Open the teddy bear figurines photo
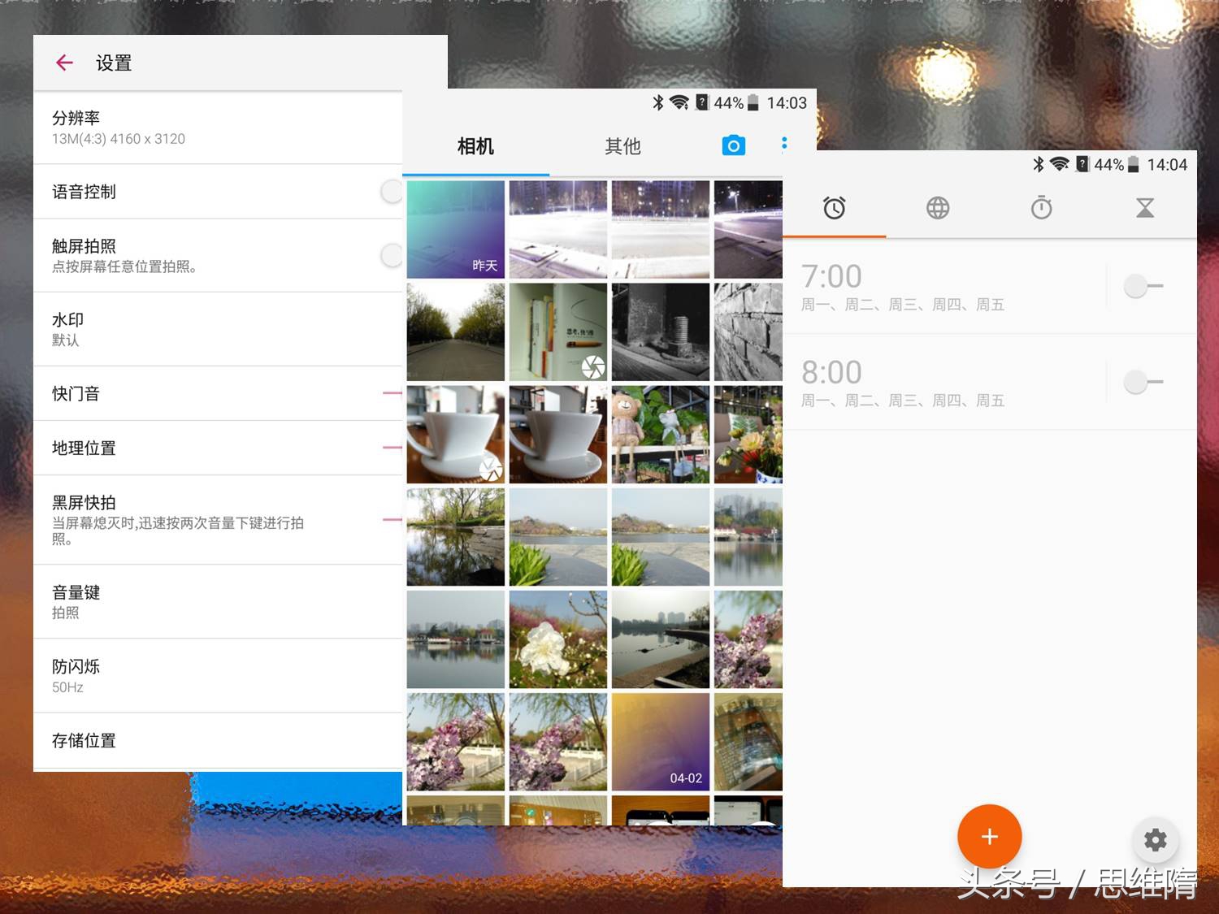Viewport: 1219px width, 914px height. click(661, 435)
